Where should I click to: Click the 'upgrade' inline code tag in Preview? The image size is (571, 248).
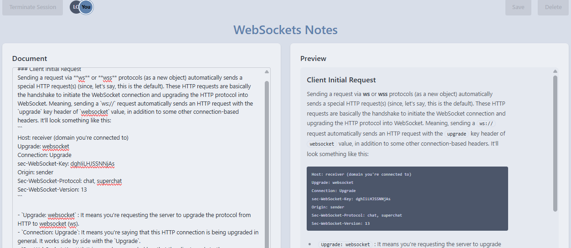[x=456, y=134]
